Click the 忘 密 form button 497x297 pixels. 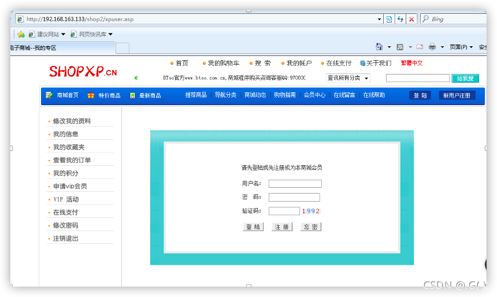coord(311,227)
